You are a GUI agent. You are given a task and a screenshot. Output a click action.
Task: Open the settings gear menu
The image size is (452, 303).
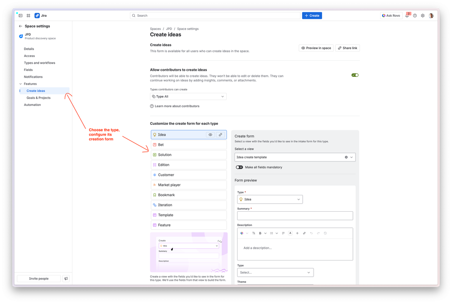pyautogui.click(x=423, y=15)
